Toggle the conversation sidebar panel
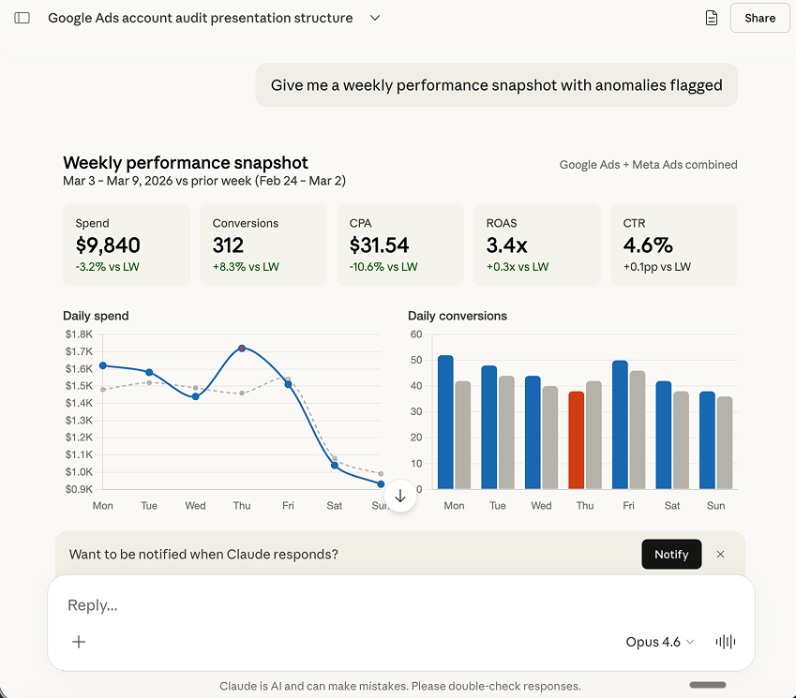Image resolution: width=796 pixels, height=698 pixels. click(22, 17)
